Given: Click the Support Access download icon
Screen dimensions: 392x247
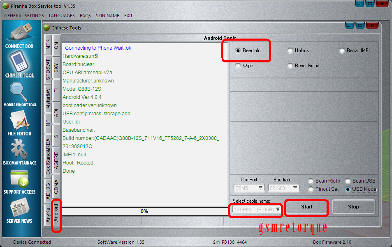Looking at the screenshot, I should pyautogui.click(x=20, y=179).
